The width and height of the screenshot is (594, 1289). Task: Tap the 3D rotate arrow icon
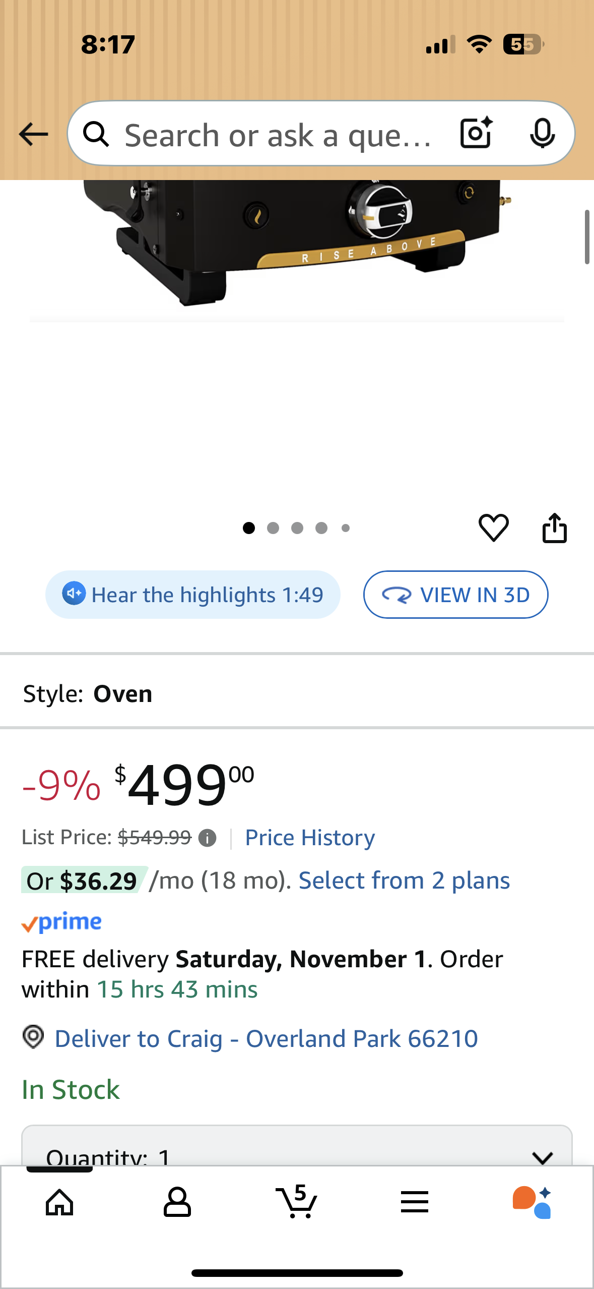[x=397, y=595]
